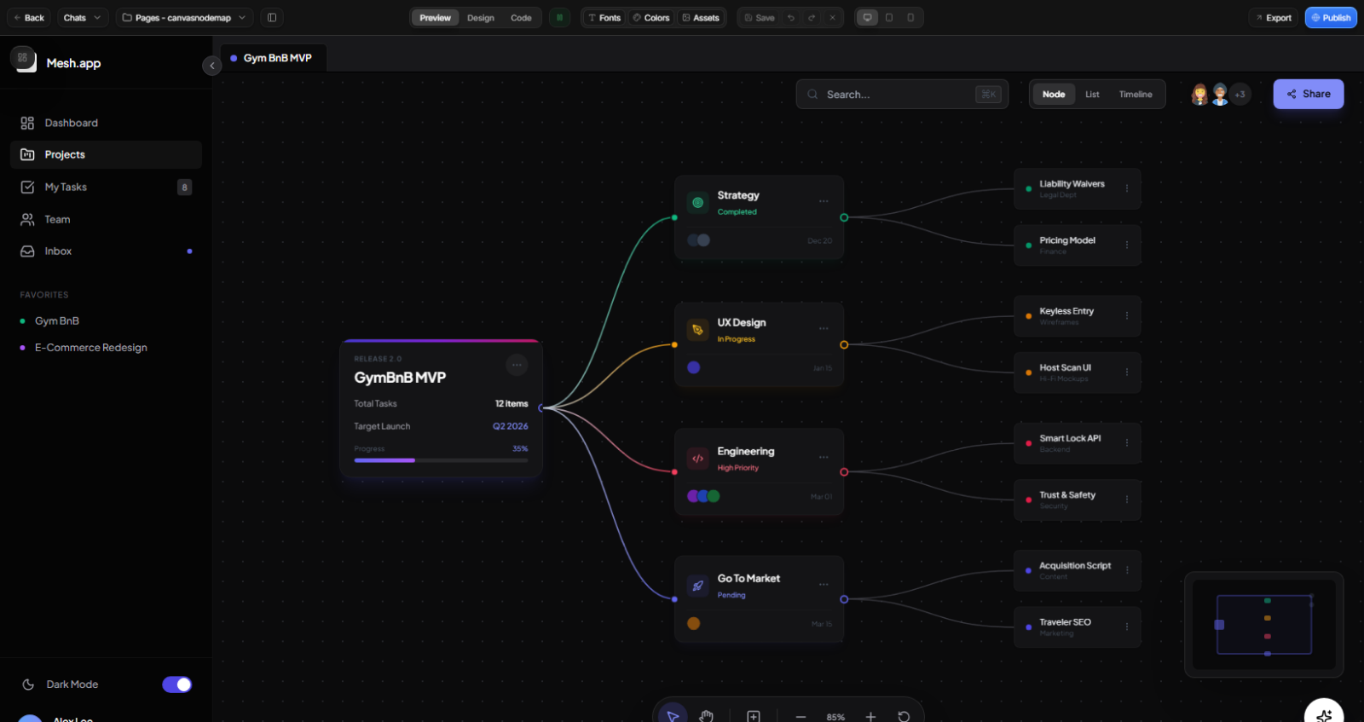
Task: Click the Publish button
Action: point(1331,17)
